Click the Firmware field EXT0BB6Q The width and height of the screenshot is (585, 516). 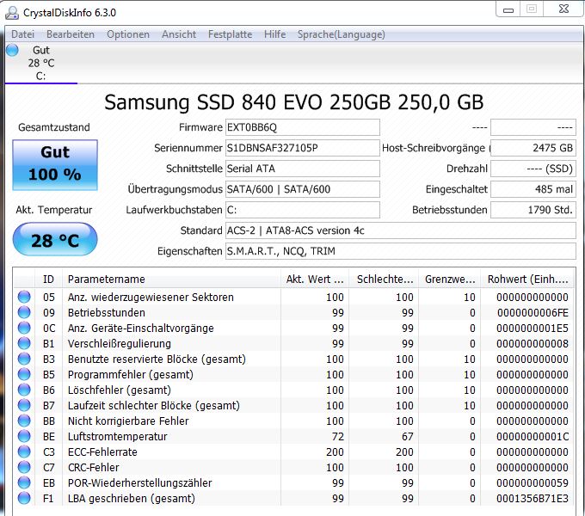(303, 127)
